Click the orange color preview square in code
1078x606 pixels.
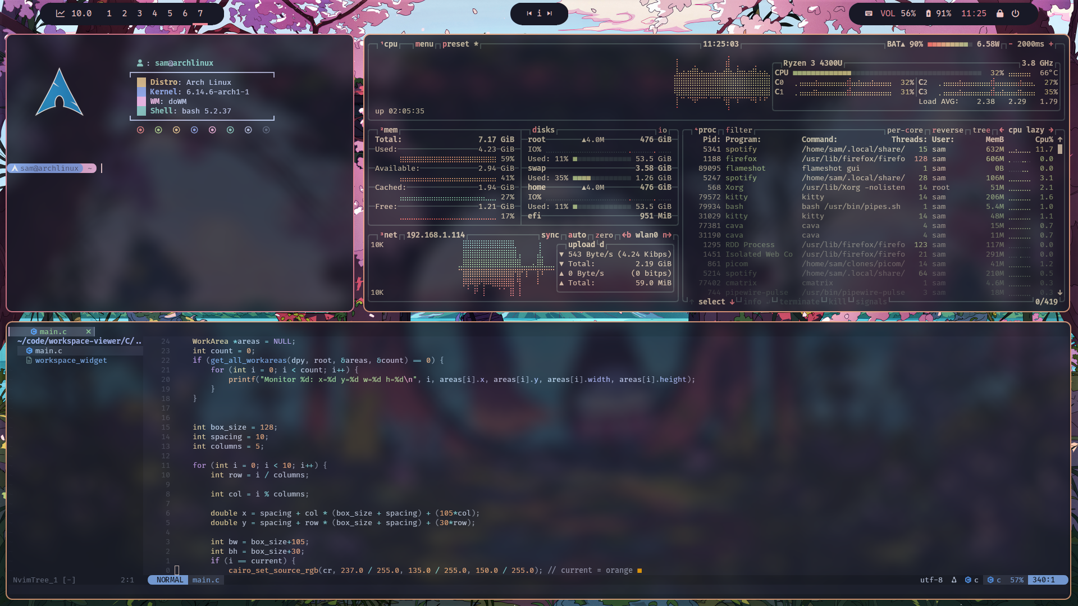pos(639,570)
